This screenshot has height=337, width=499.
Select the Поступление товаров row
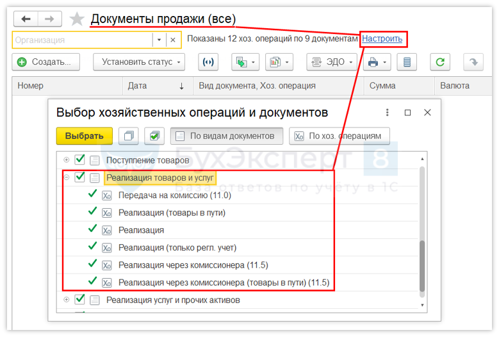[x=237, y=160]
